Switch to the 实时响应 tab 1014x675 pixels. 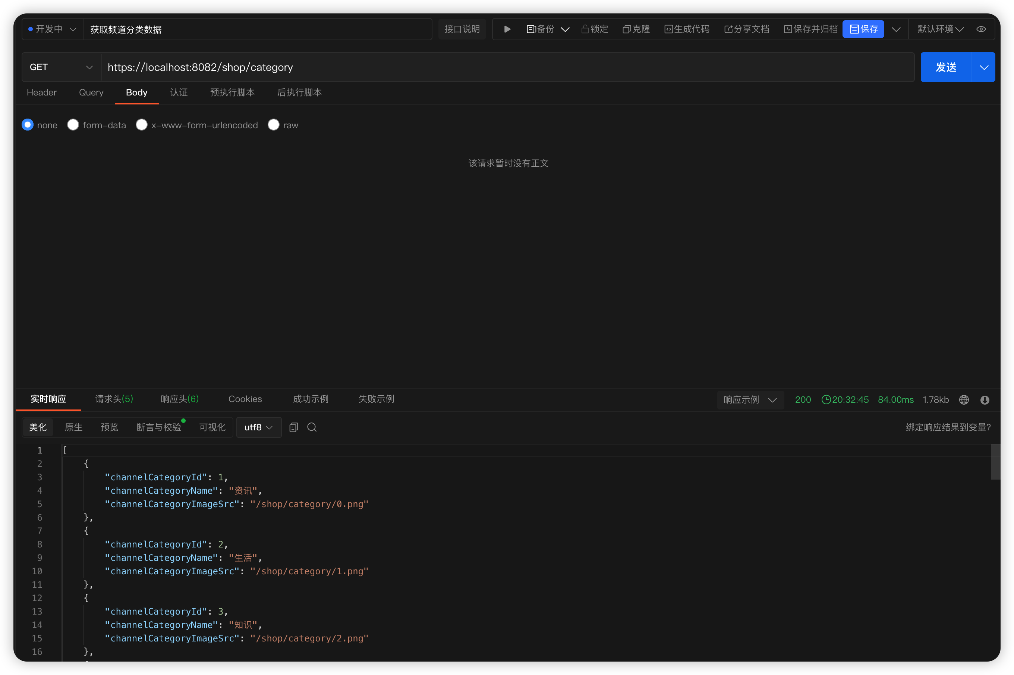coord(48,399)
